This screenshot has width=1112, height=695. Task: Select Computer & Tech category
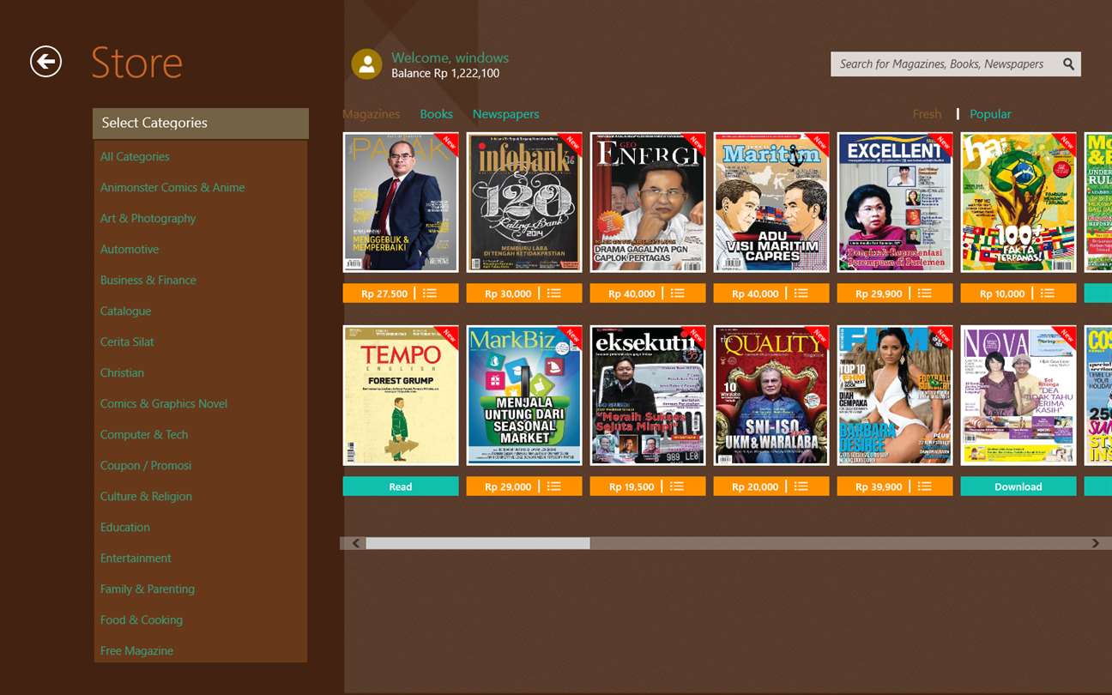[144, 435]
